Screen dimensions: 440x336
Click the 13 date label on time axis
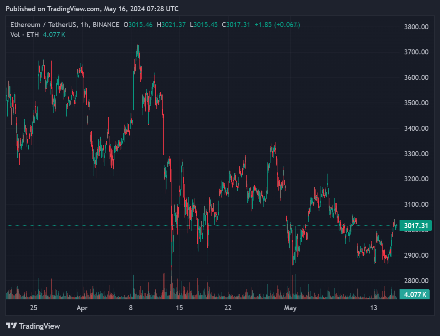373,308
